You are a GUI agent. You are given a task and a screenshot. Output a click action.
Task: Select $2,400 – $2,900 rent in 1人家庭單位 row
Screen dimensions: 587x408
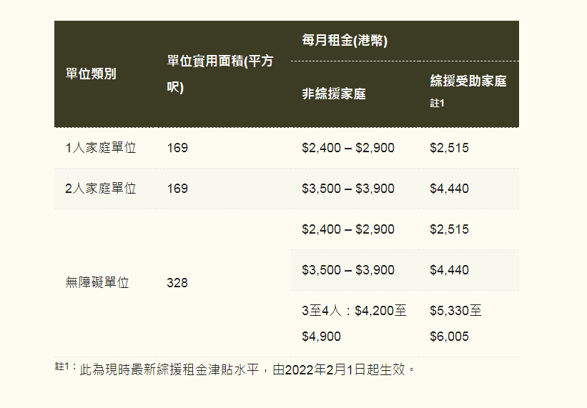[348, 148]
